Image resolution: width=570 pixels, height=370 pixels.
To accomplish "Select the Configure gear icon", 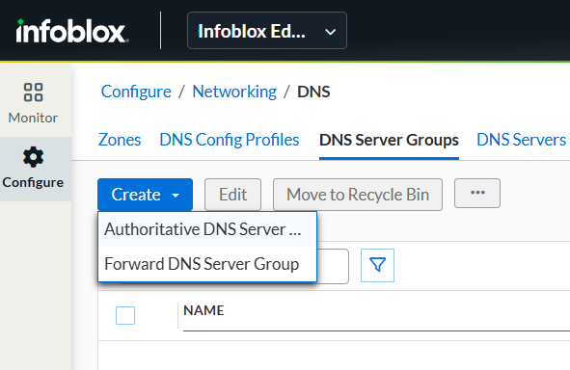I will (x=33, y=157).
